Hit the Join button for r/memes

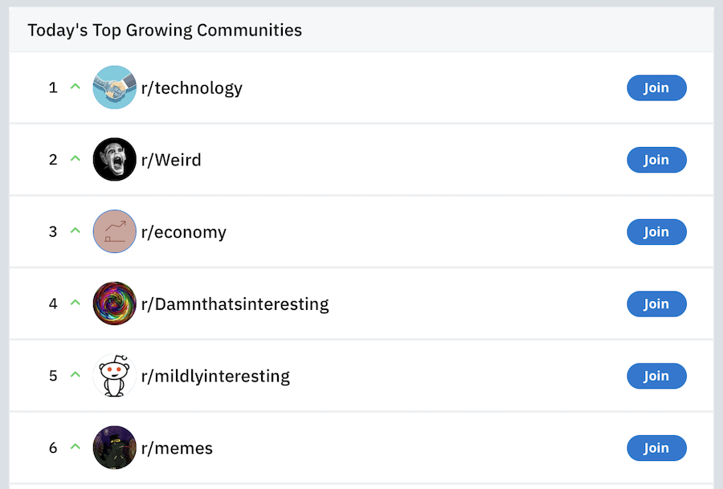click(x=656, y=448)
